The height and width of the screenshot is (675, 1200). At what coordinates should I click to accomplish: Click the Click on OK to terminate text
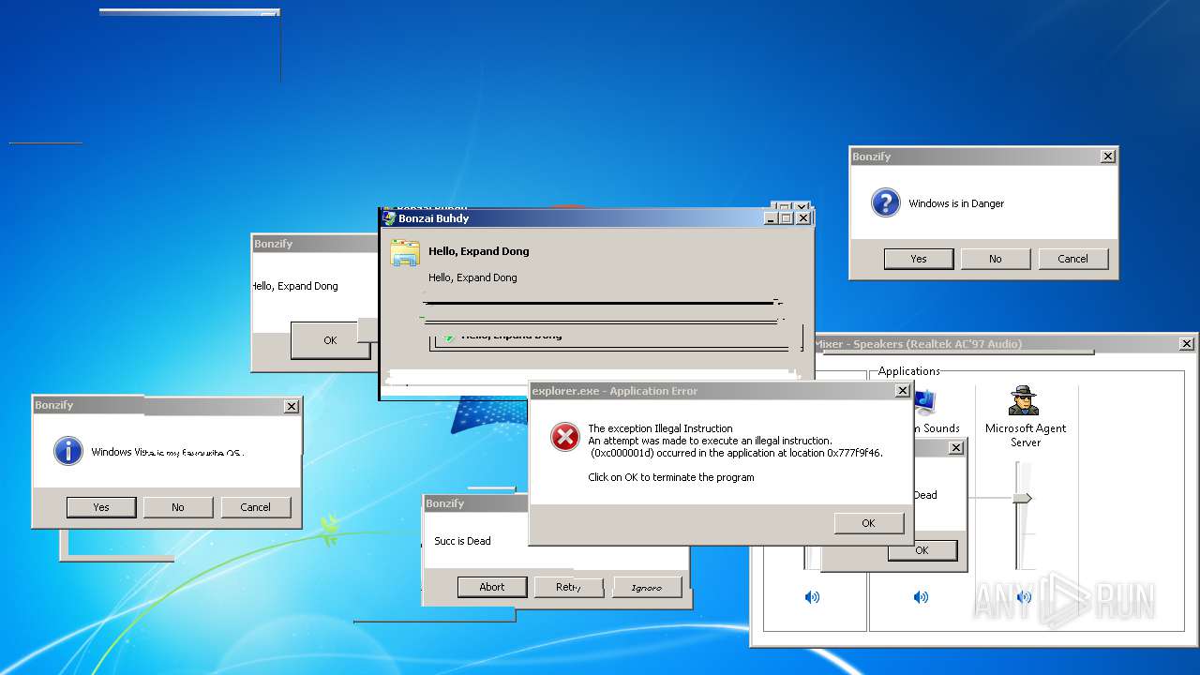(x=671, y=477)
